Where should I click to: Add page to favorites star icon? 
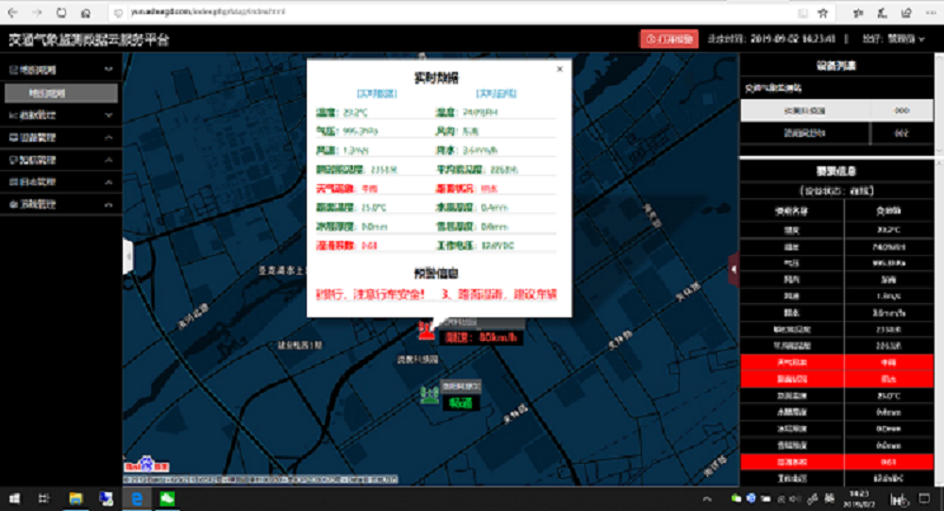tap(824, 13)
